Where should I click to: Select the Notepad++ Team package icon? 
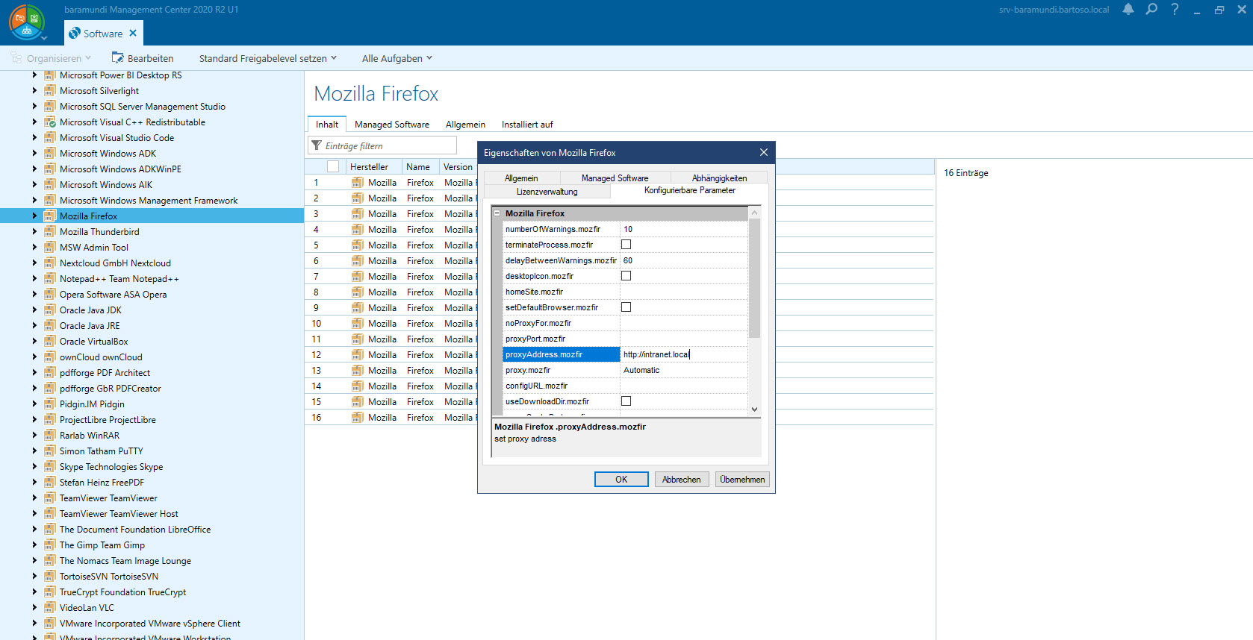click(x=50, y=279)
